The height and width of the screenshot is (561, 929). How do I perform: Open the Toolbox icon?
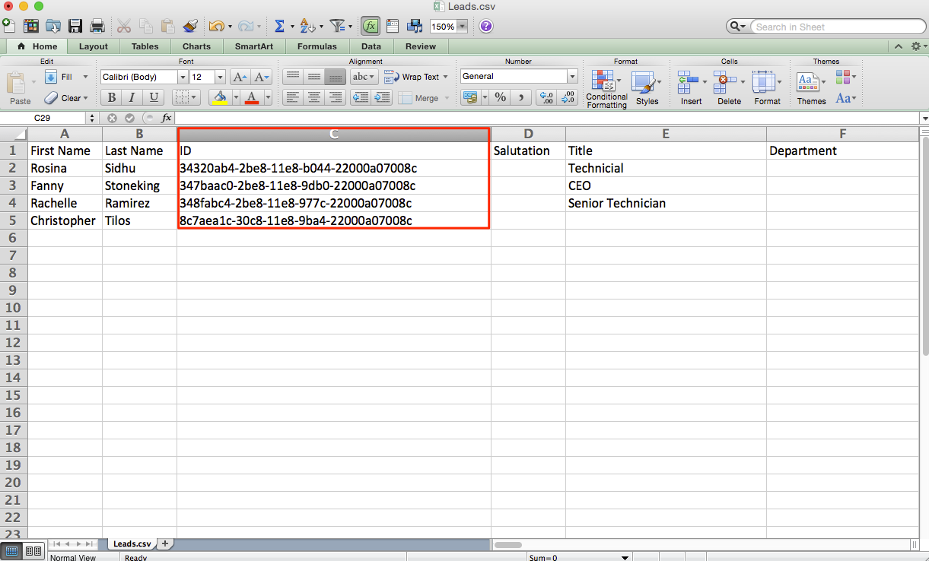(x=393, y=27)
